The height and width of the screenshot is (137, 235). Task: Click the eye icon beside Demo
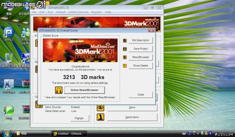(100, 107)
